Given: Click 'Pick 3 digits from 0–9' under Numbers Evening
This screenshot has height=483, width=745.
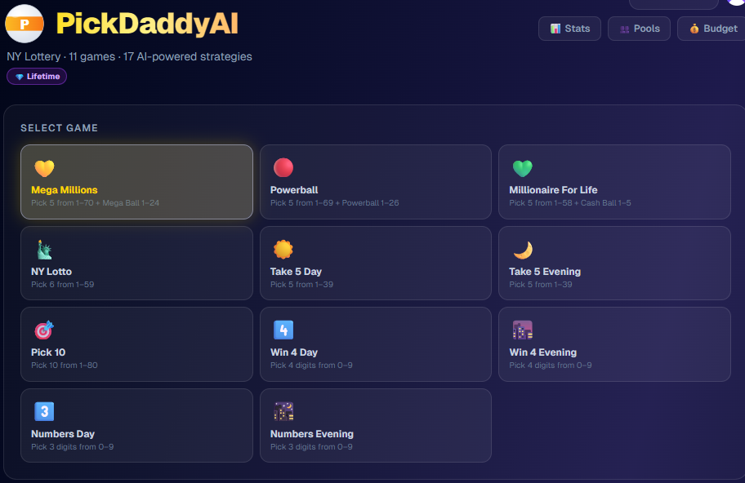Looking at the screenshot, I should click(311, 447).
